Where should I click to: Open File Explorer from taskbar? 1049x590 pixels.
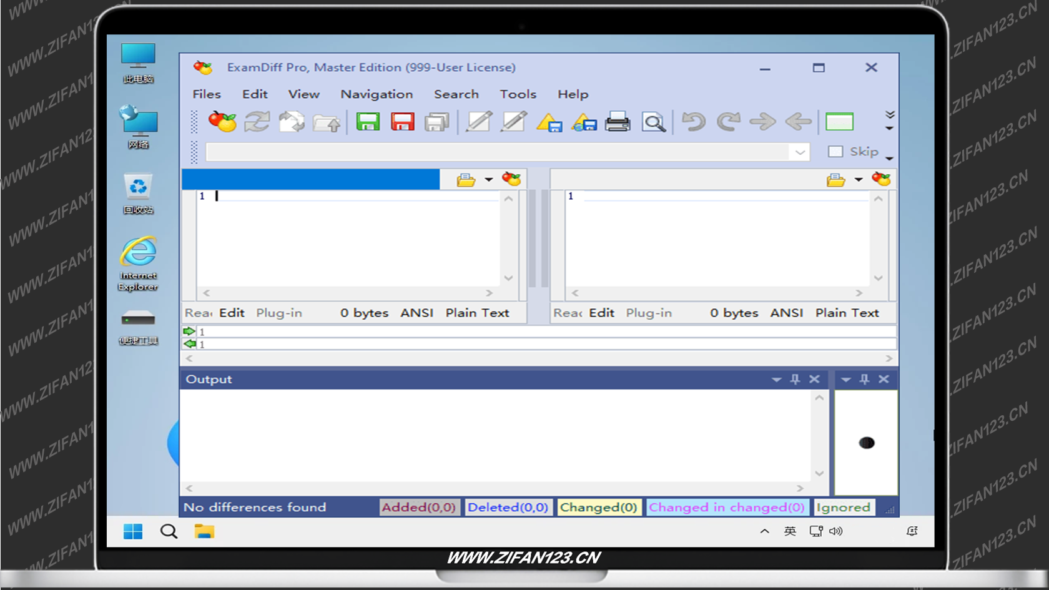(204, 531)
